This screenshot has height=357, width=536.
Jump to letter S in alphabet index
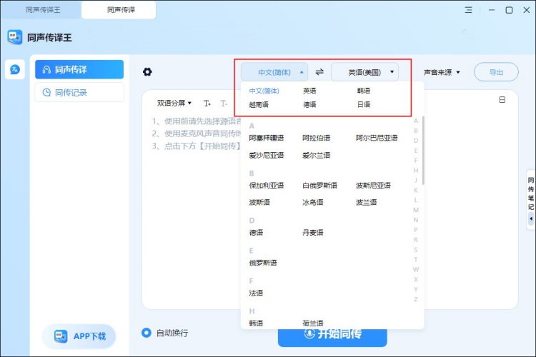tap(416, 250)
